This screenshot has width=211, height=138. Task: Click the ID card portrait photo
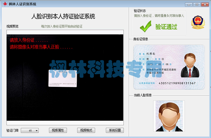(190, 65)
